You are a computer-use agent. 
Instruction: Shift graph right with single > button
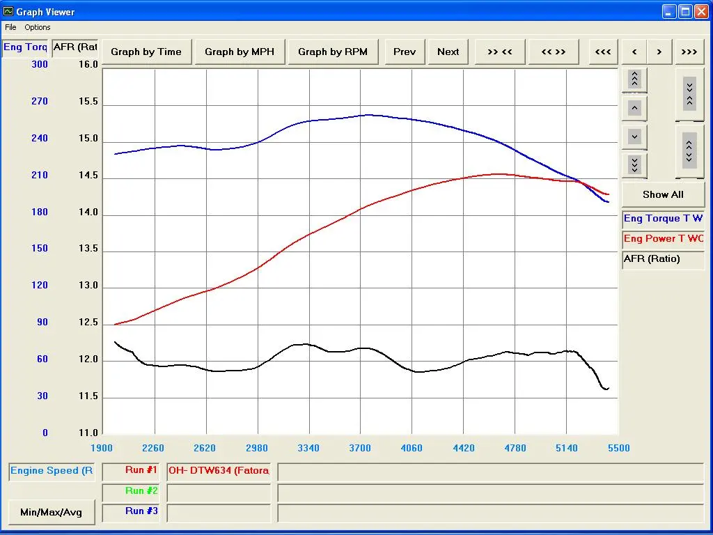[x=659, y=52]
